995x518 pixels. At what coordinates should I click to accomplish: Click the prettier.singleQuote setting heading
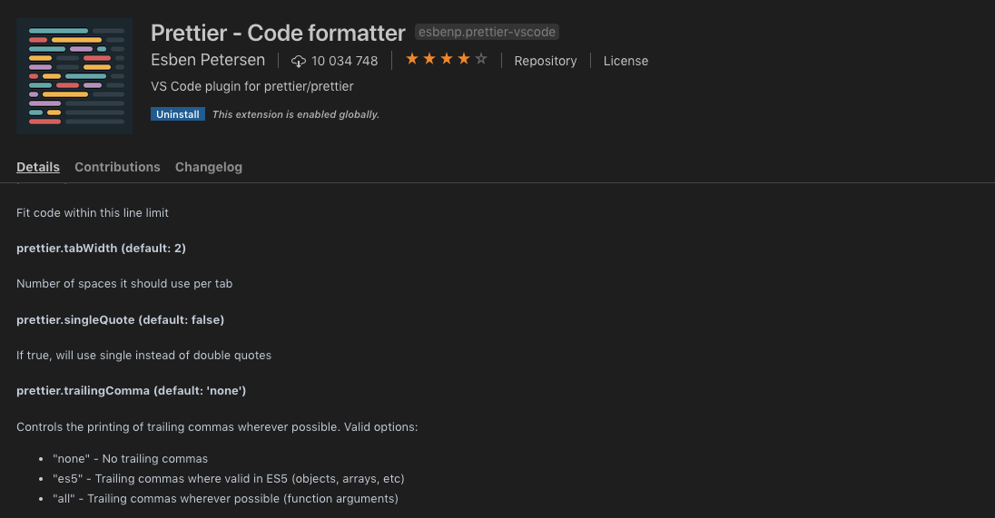tap(120, 319)
